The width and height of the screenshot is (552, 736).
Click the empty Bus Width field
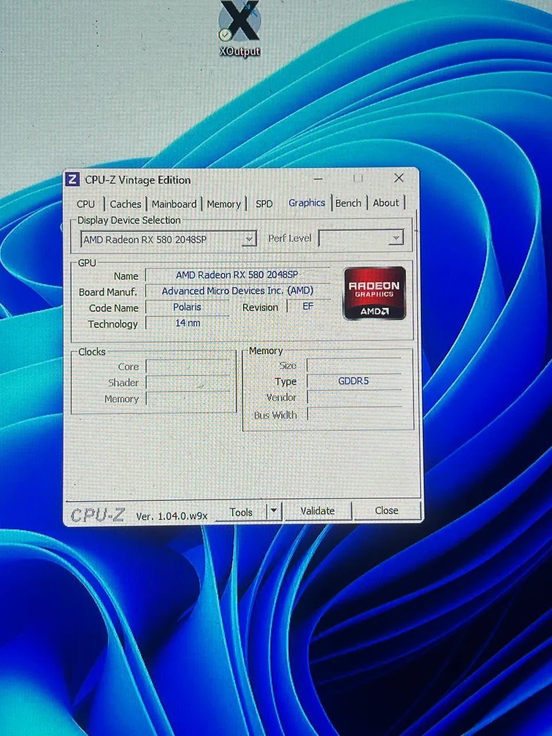(354, 415)
